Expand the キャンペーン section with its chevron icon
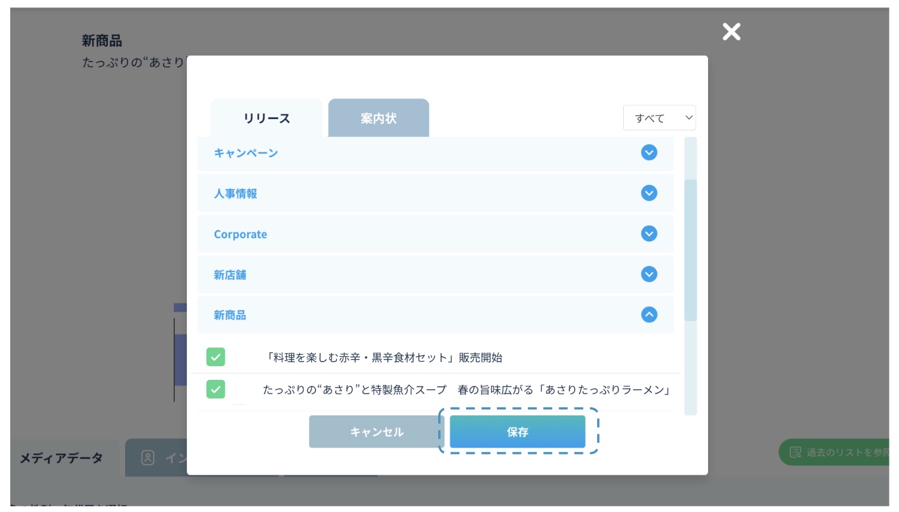The image size is (899, 512). (x=649, y=153)
